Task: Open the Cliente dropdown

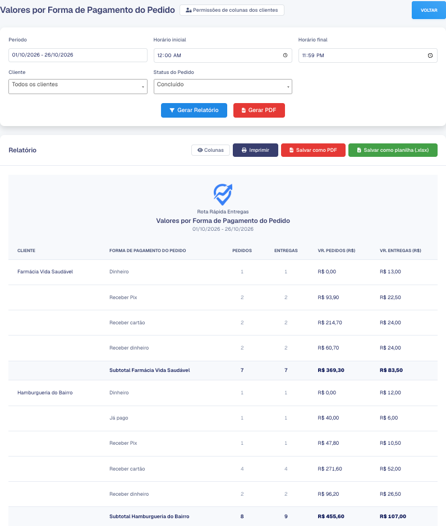Action: [x=78, y=87]
